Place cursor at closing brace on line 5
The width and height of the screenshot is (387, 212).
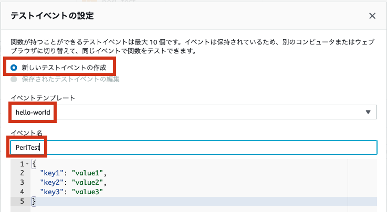point(34,202)
